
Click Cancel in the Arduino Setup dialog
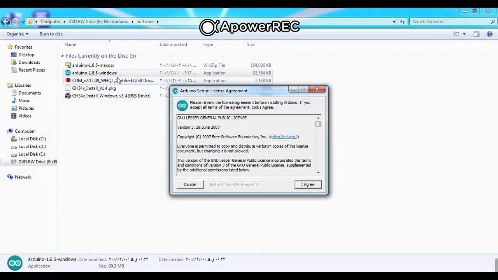click(189, 185)
